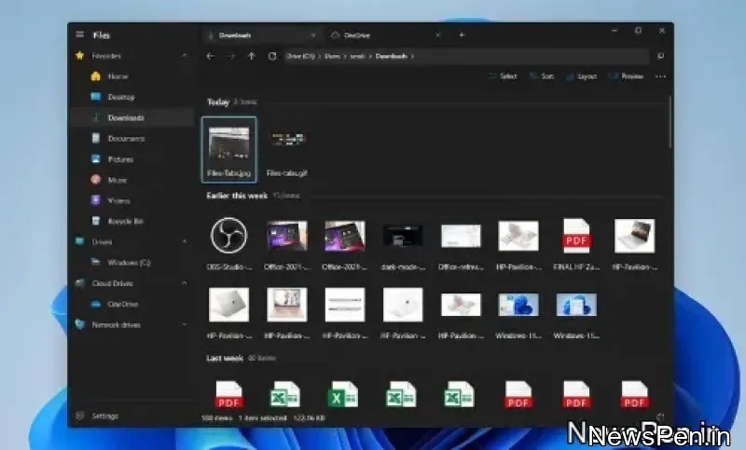Select Documents in the sidebar
This screenshot has height=450, width=746.
pyautogui.click(x=125, y=139)
